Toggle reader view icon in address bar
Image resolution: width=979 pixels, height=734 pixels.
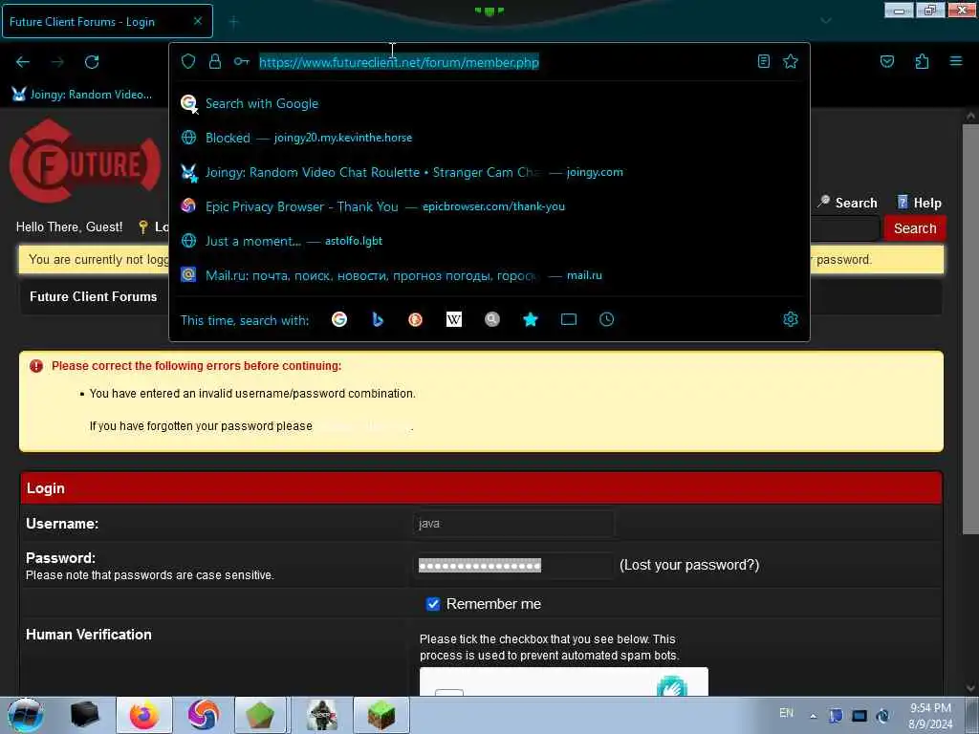pos(764,61)
